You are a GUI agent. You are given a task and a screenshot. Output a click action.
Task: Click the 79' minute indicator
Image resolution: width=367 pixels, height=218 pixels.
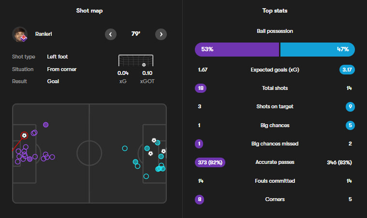point(136,34)
